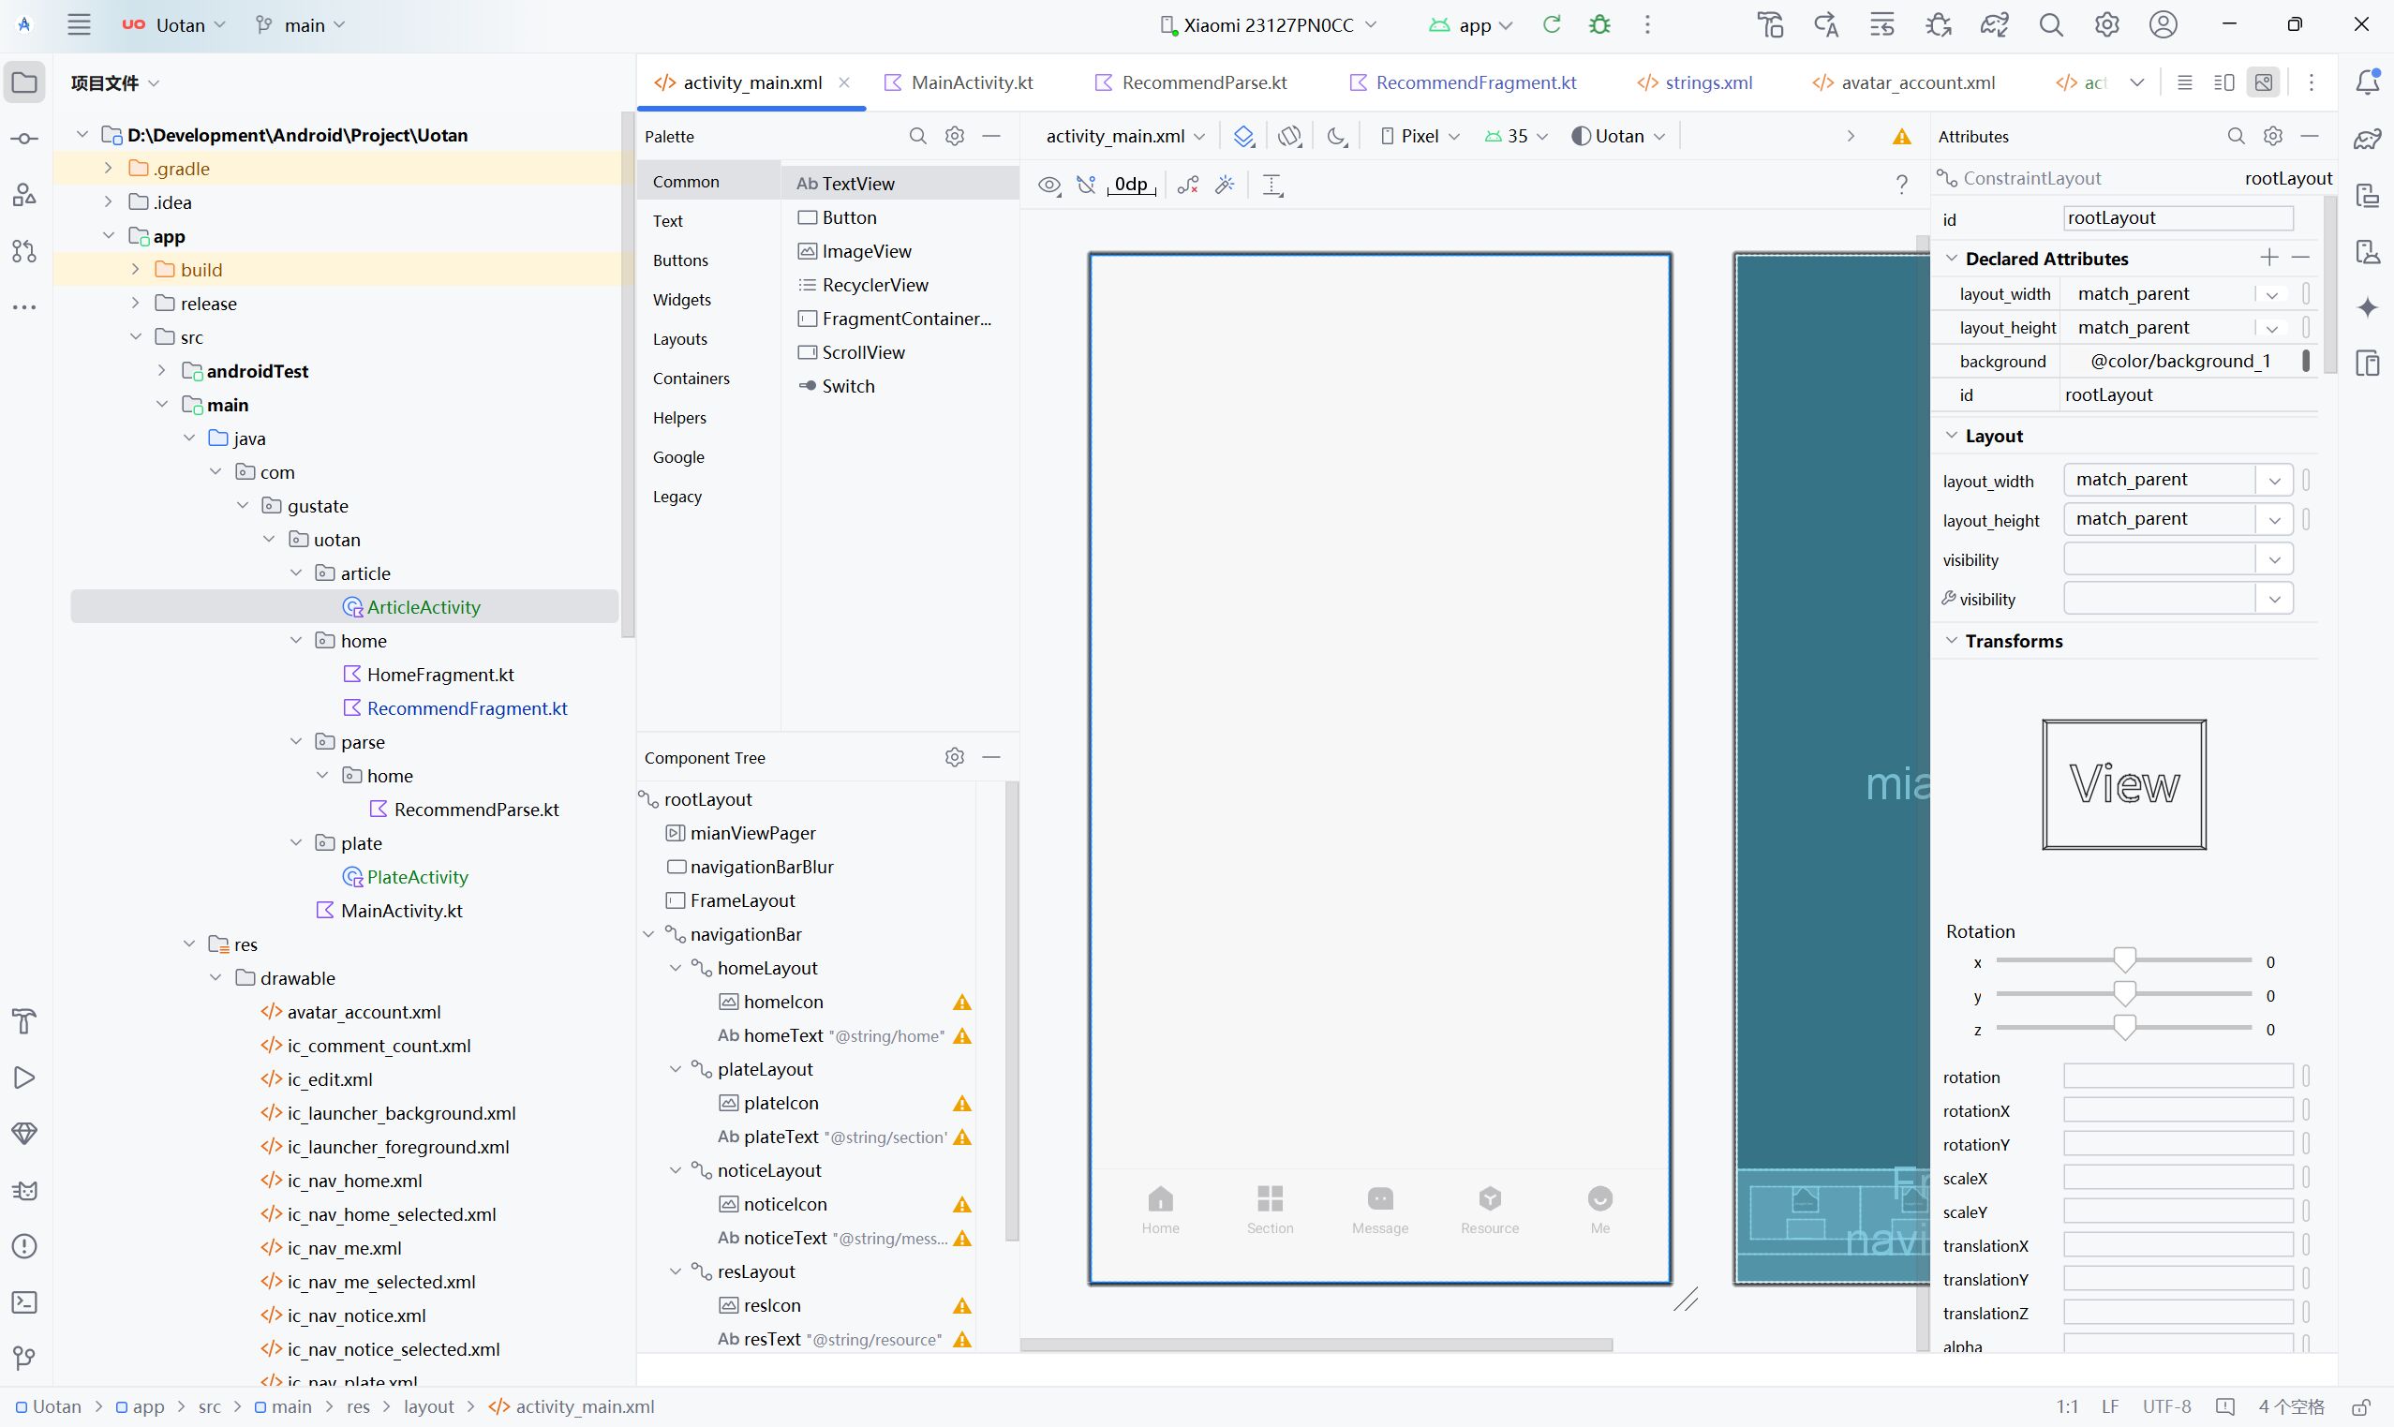Click the Guidelines tool icon
This screenshot has width=2394, height=1427.
[x=1273, y=185]
